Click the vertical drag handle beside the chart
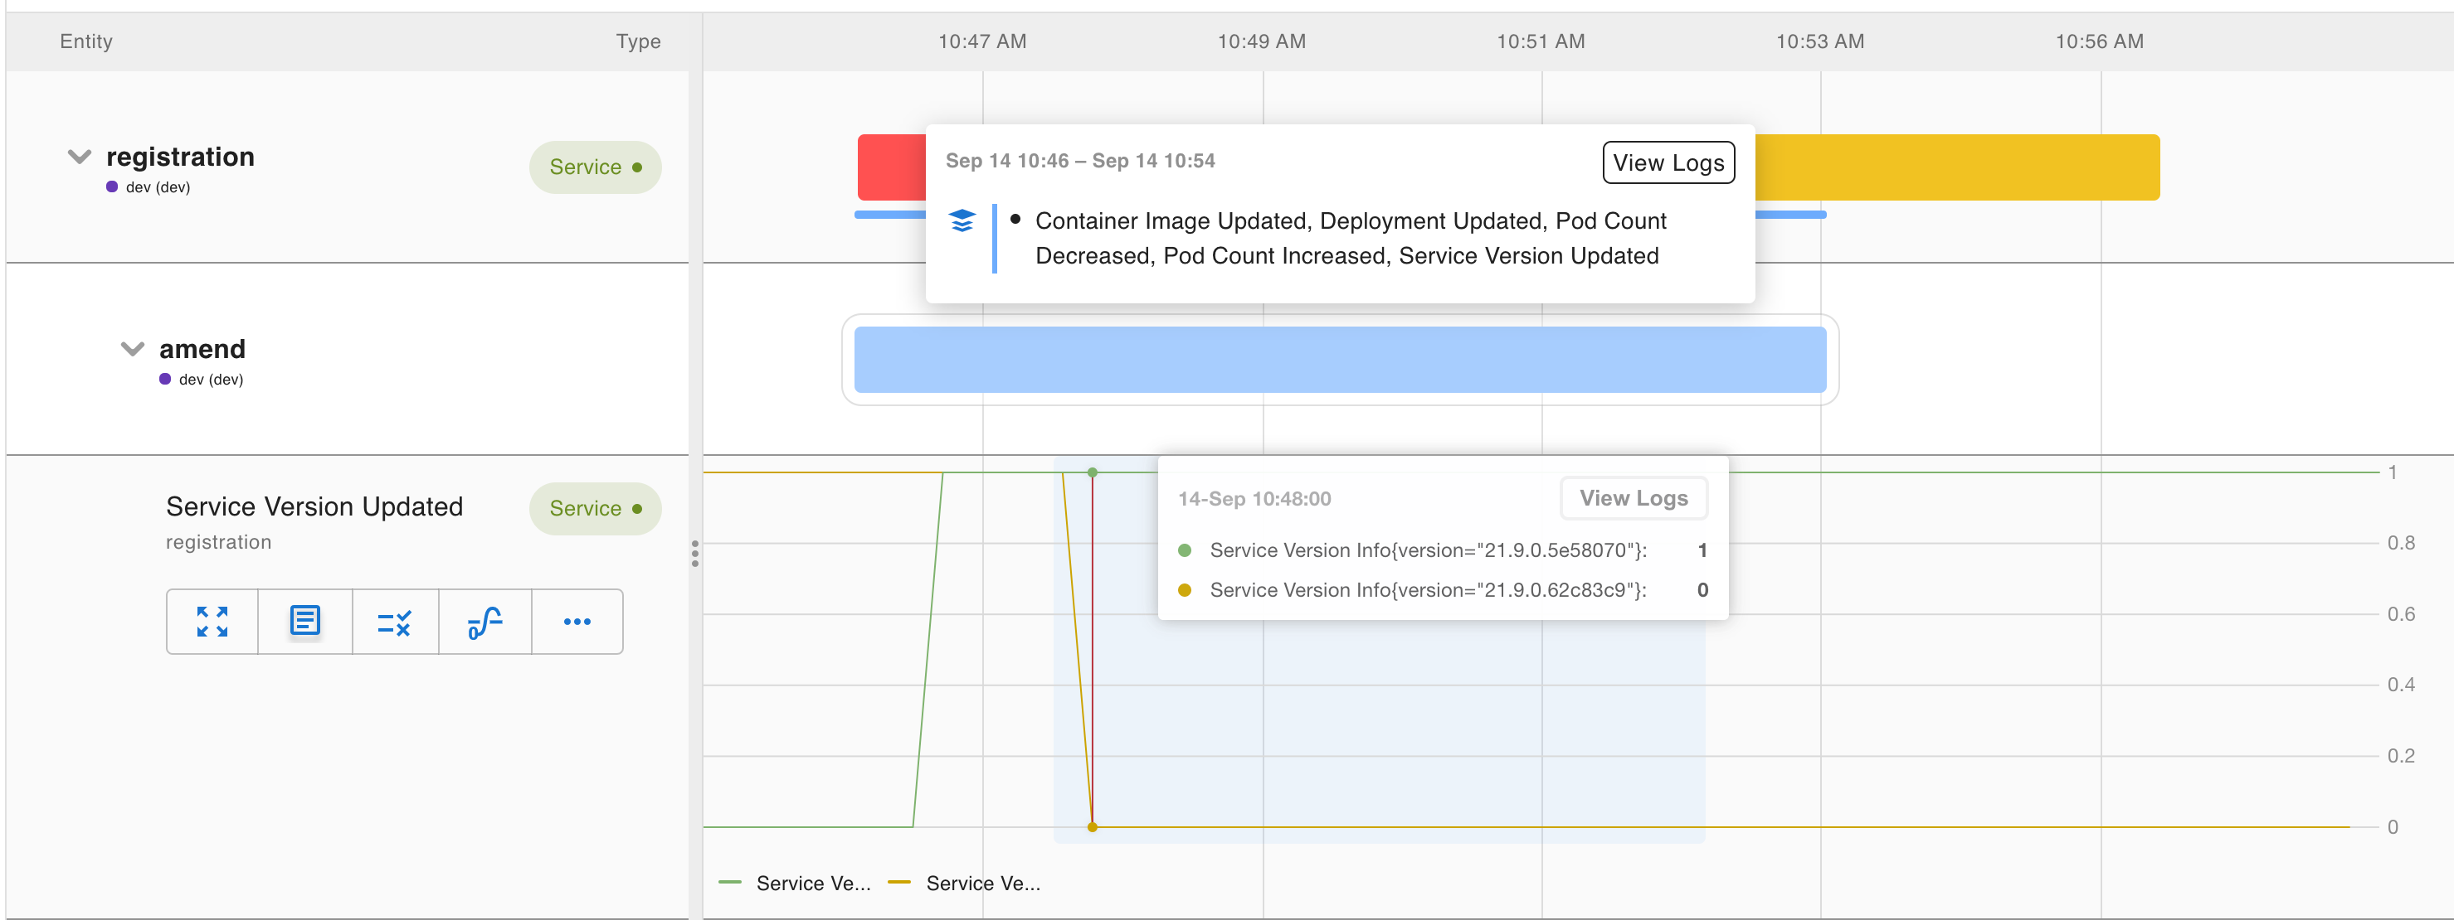2454x920 pixels. coord(695,553)
